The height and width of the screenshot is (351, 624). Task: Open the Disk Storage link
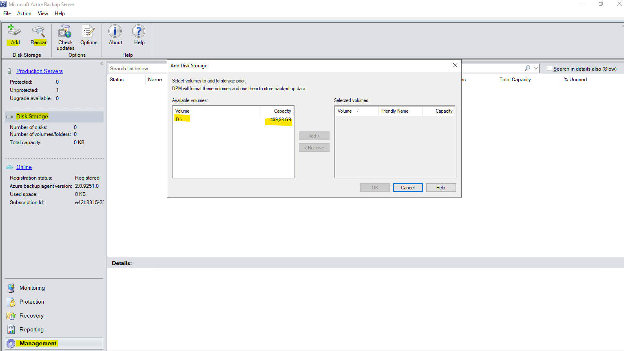tap(32, 116)
